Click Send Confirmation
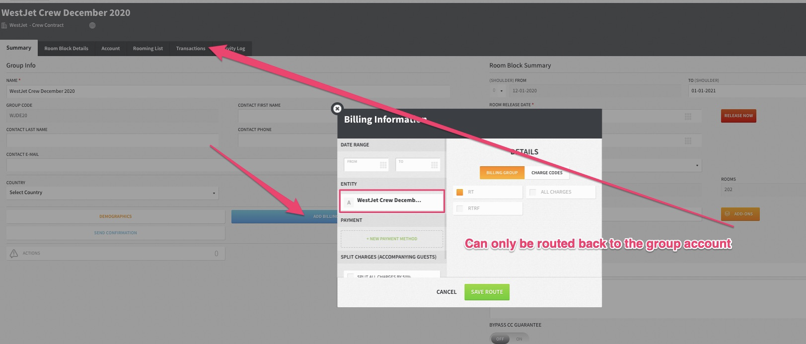Image resolution: width=806 pixels, height=344 pixels. pos(116,233)
